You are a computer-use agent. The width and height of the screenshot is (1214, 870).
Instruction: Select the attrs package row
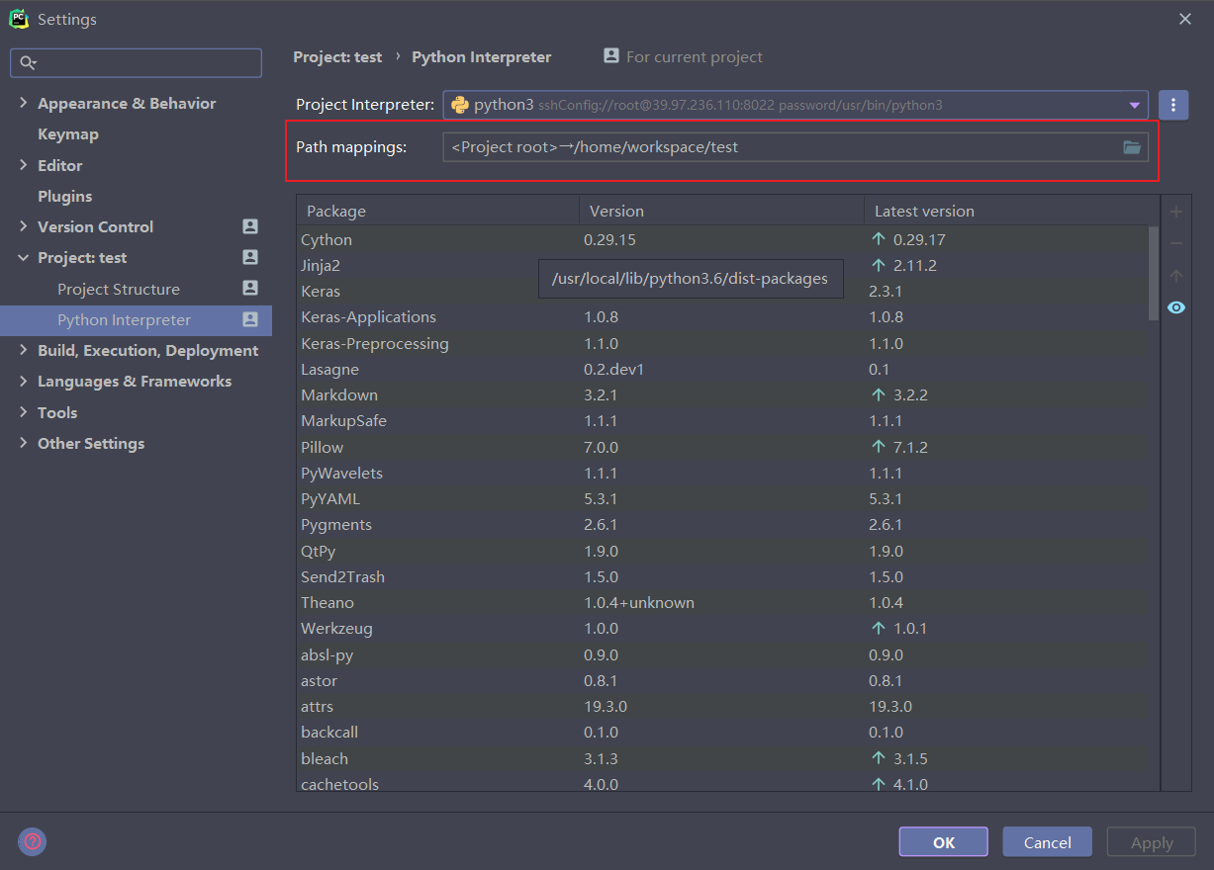722,706
